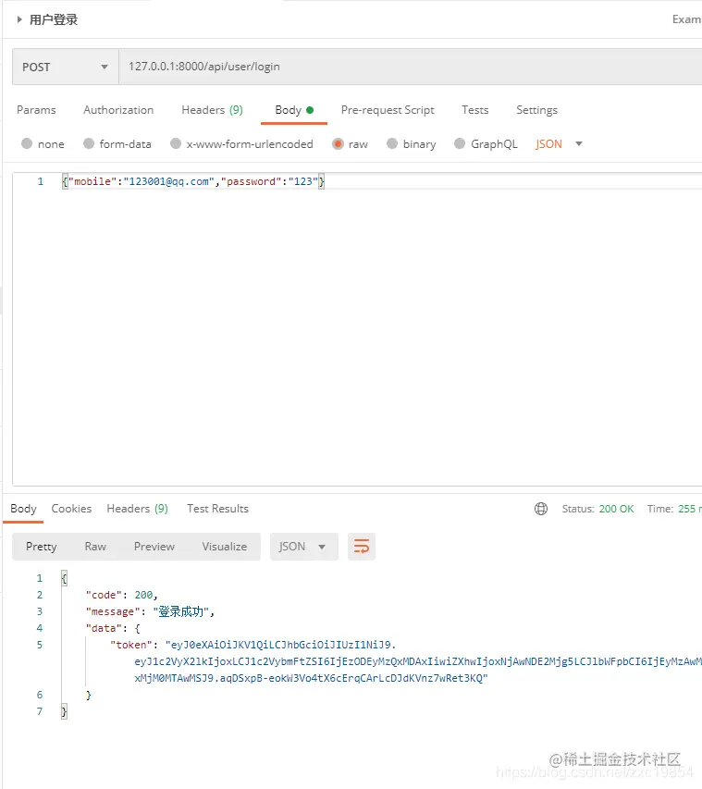Click the "message": "登录成功" response line
The width and height of the screenshot is (702, 789).
click(151, 611)
